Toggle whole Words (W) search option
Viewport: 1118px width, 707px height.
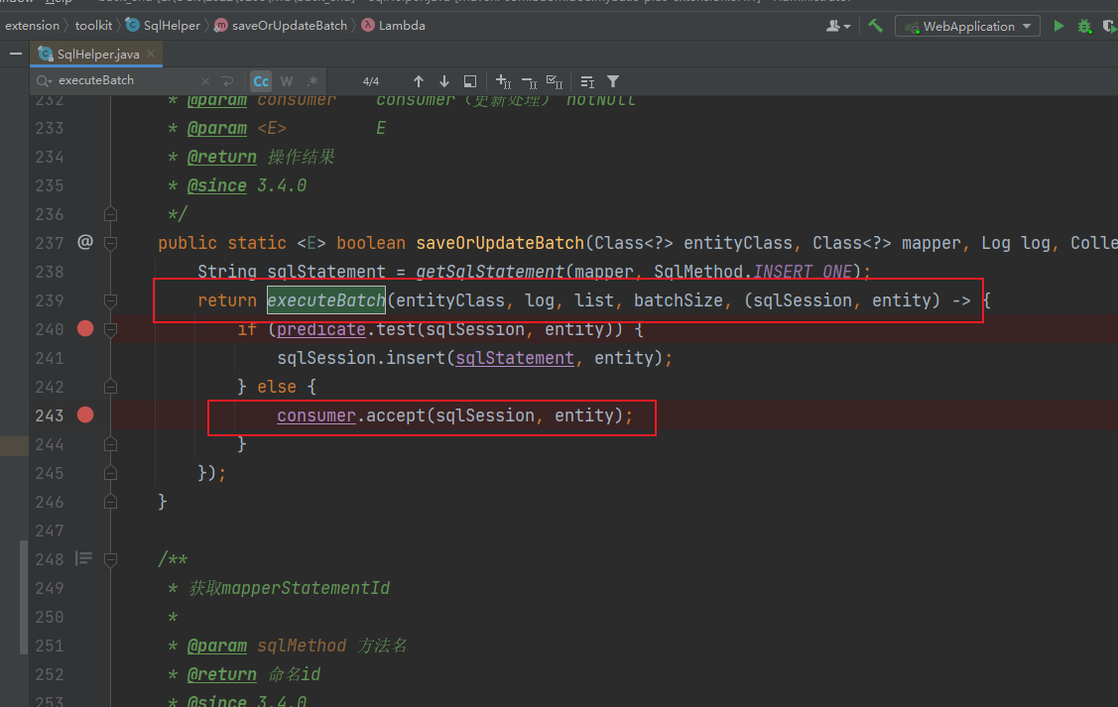[287, 81]
